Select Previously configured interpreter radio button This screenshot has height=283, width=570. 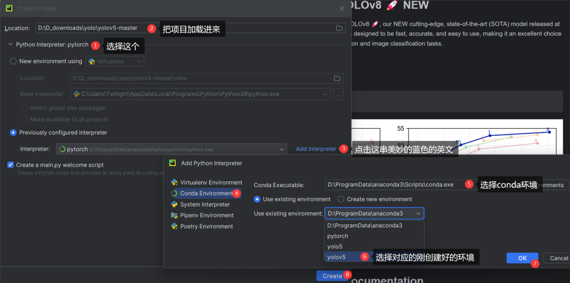(13, 132)
